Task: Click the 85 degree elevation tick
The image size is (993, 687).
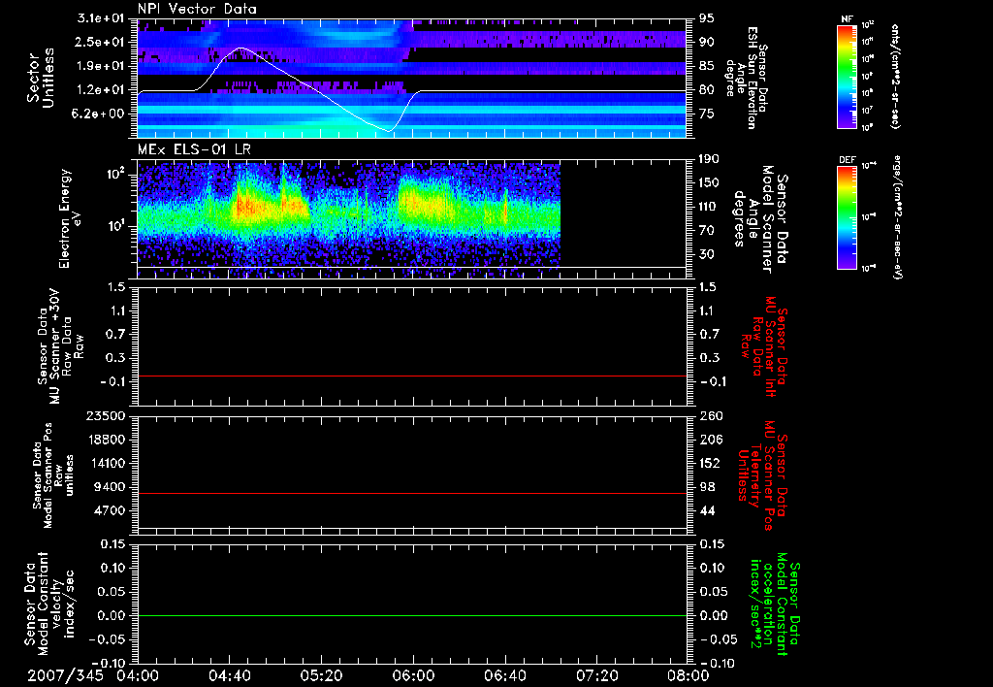Action: [x=707, y=66]
